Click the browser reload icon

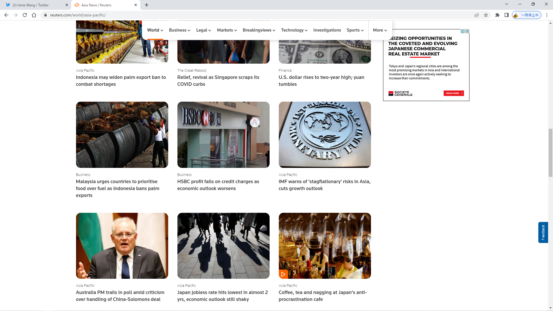25,15
